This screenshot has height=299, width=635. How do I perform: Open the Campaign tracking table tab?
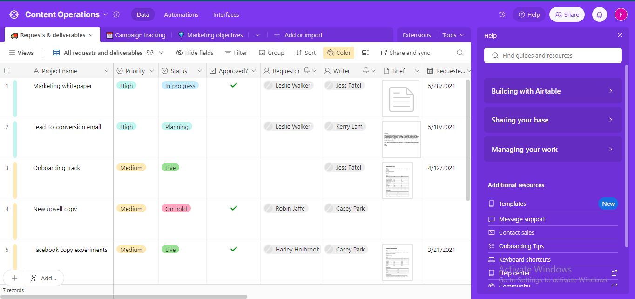click(135, 35)
